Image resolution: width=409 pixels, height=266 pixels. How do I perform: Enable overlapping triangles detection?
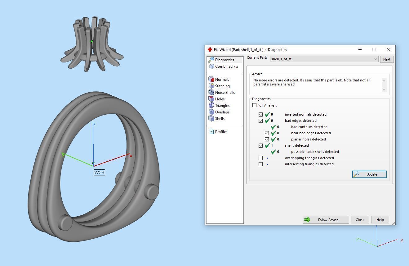261,158
